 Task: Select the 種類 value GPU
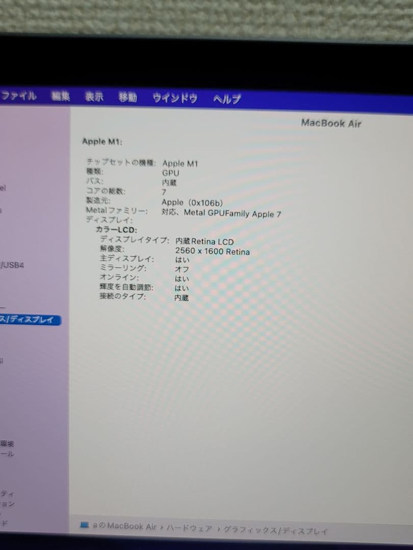point(171,173)
